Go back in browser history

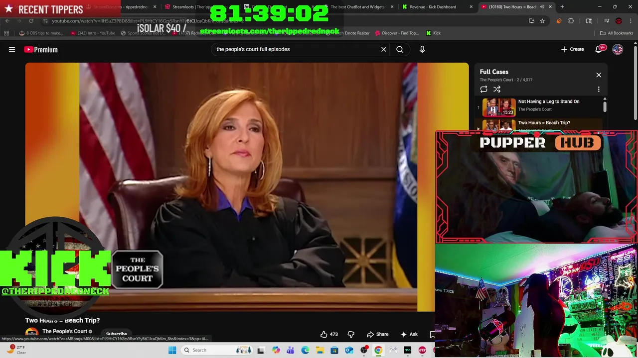pyautogui.click(x=7, y=21)
